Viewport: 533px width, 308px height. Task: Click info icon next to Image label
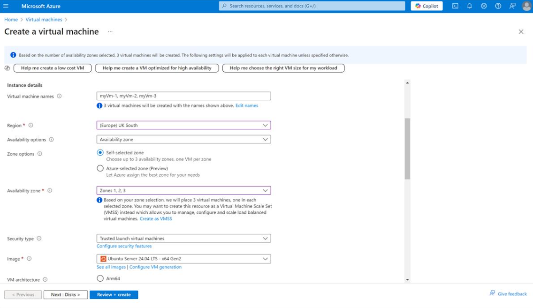29,259
